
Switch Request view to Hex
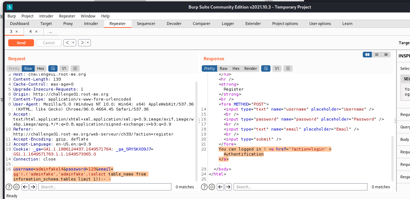pyautogui.click(x=40, y=68)
